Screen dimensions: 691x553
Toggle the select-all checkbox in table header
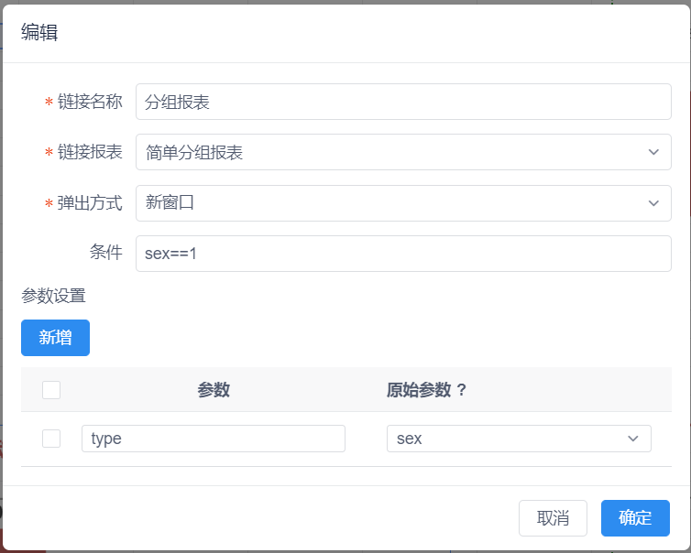[51, 390]
